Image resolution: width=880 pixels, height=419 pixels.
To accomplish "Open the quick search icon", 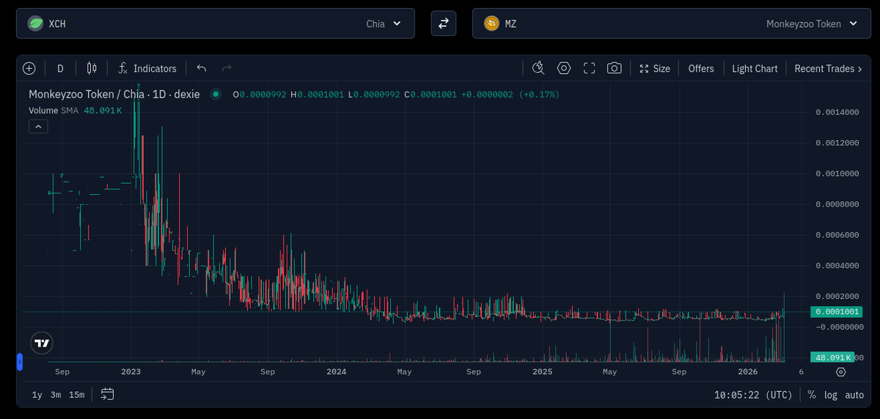I will coord(538,68).
